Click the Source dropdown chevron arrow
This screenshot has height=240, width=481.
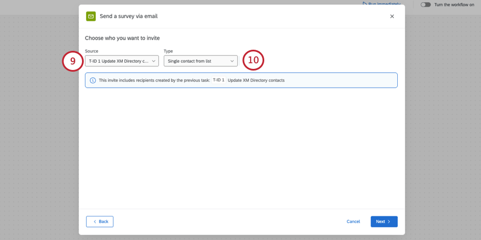(x=153, y=61)
